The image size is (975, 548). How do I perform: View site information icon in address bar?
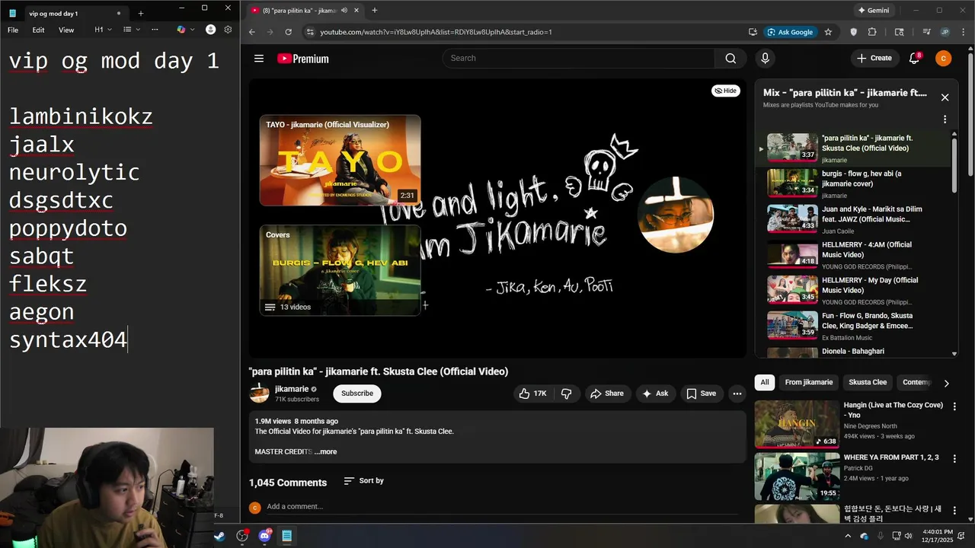(x=308, y=32)
